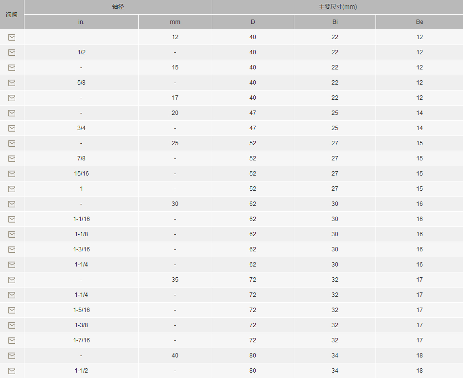Screen dimensions: 463x379
Task: Open inquiry for 30 mm shaft row
Action: coord(12,204)
